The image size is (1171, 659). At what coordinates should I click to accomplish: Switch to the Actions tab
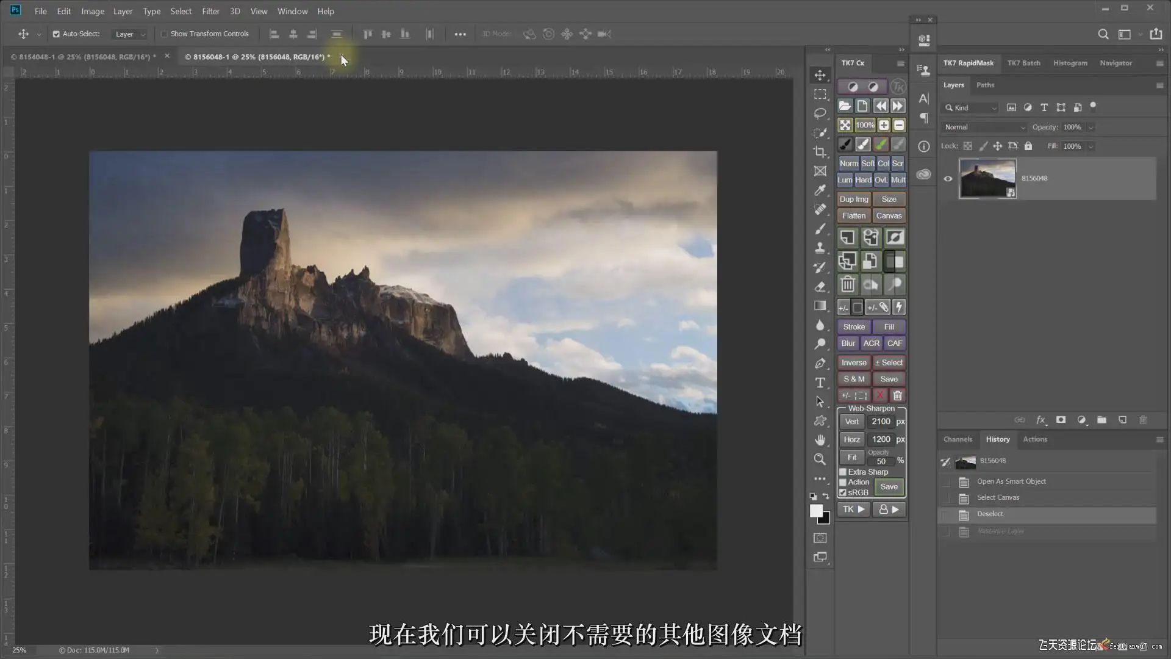[1034, 439]
